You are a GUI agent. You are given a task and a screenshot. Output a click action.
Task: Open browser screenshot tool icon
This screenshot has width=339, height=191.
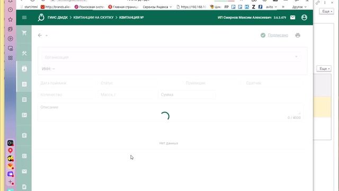point(10,48)
